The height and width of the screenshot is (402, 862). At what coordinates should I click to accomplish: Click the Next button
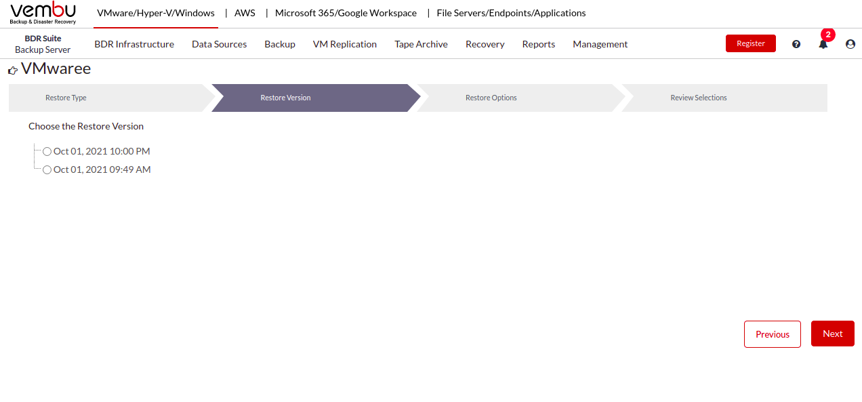[833, 334]
